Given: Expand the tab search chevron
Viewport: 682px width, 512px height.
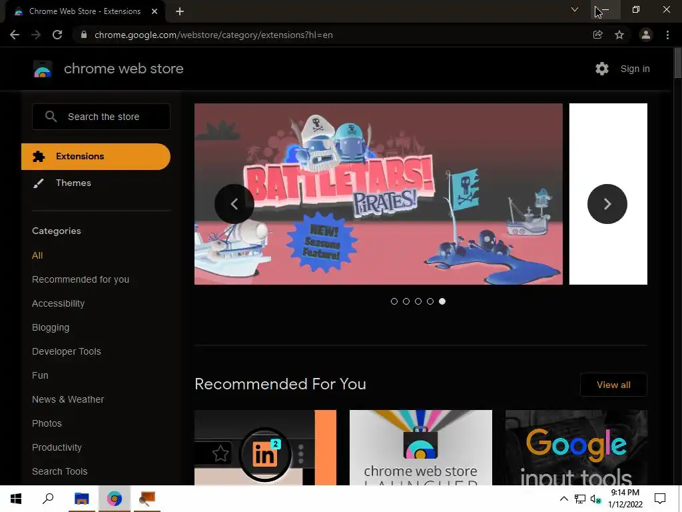Looking at the screenshot, I should coord(575,9).
